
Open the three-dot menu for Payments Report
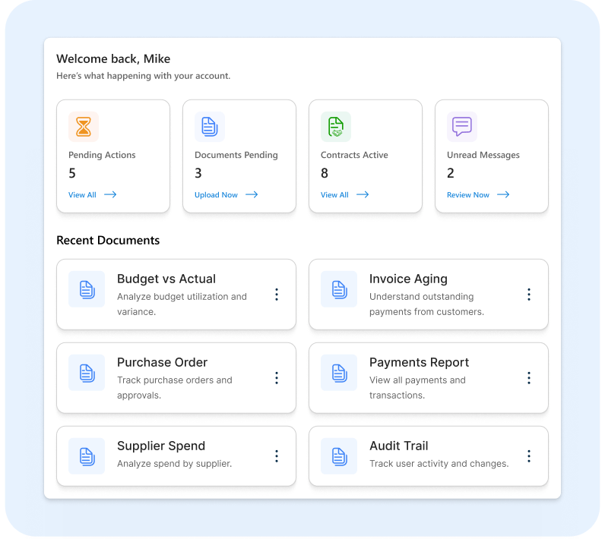(x=529, y=378)
